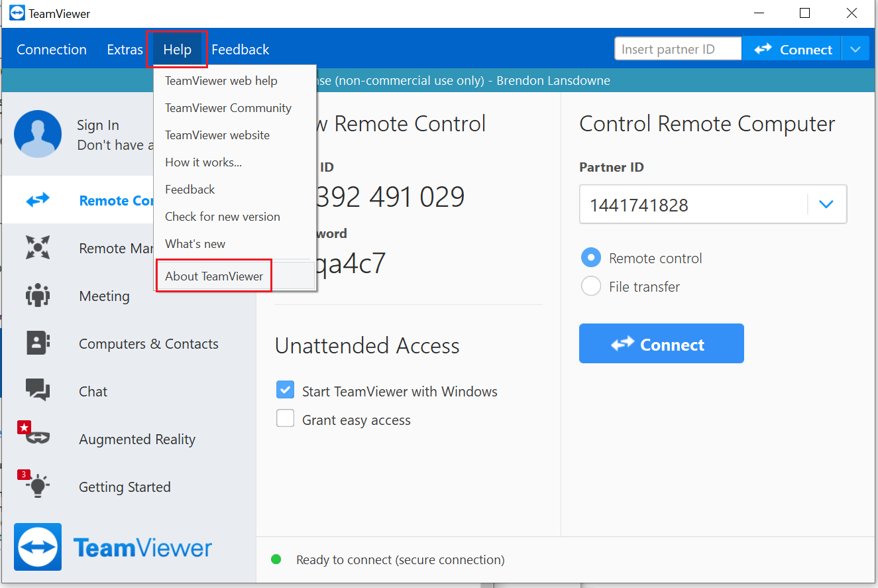This screenshot has height=588, width=878.
Task: Open the Remote Management icon in the sidebar
Action: pos(38,248)
